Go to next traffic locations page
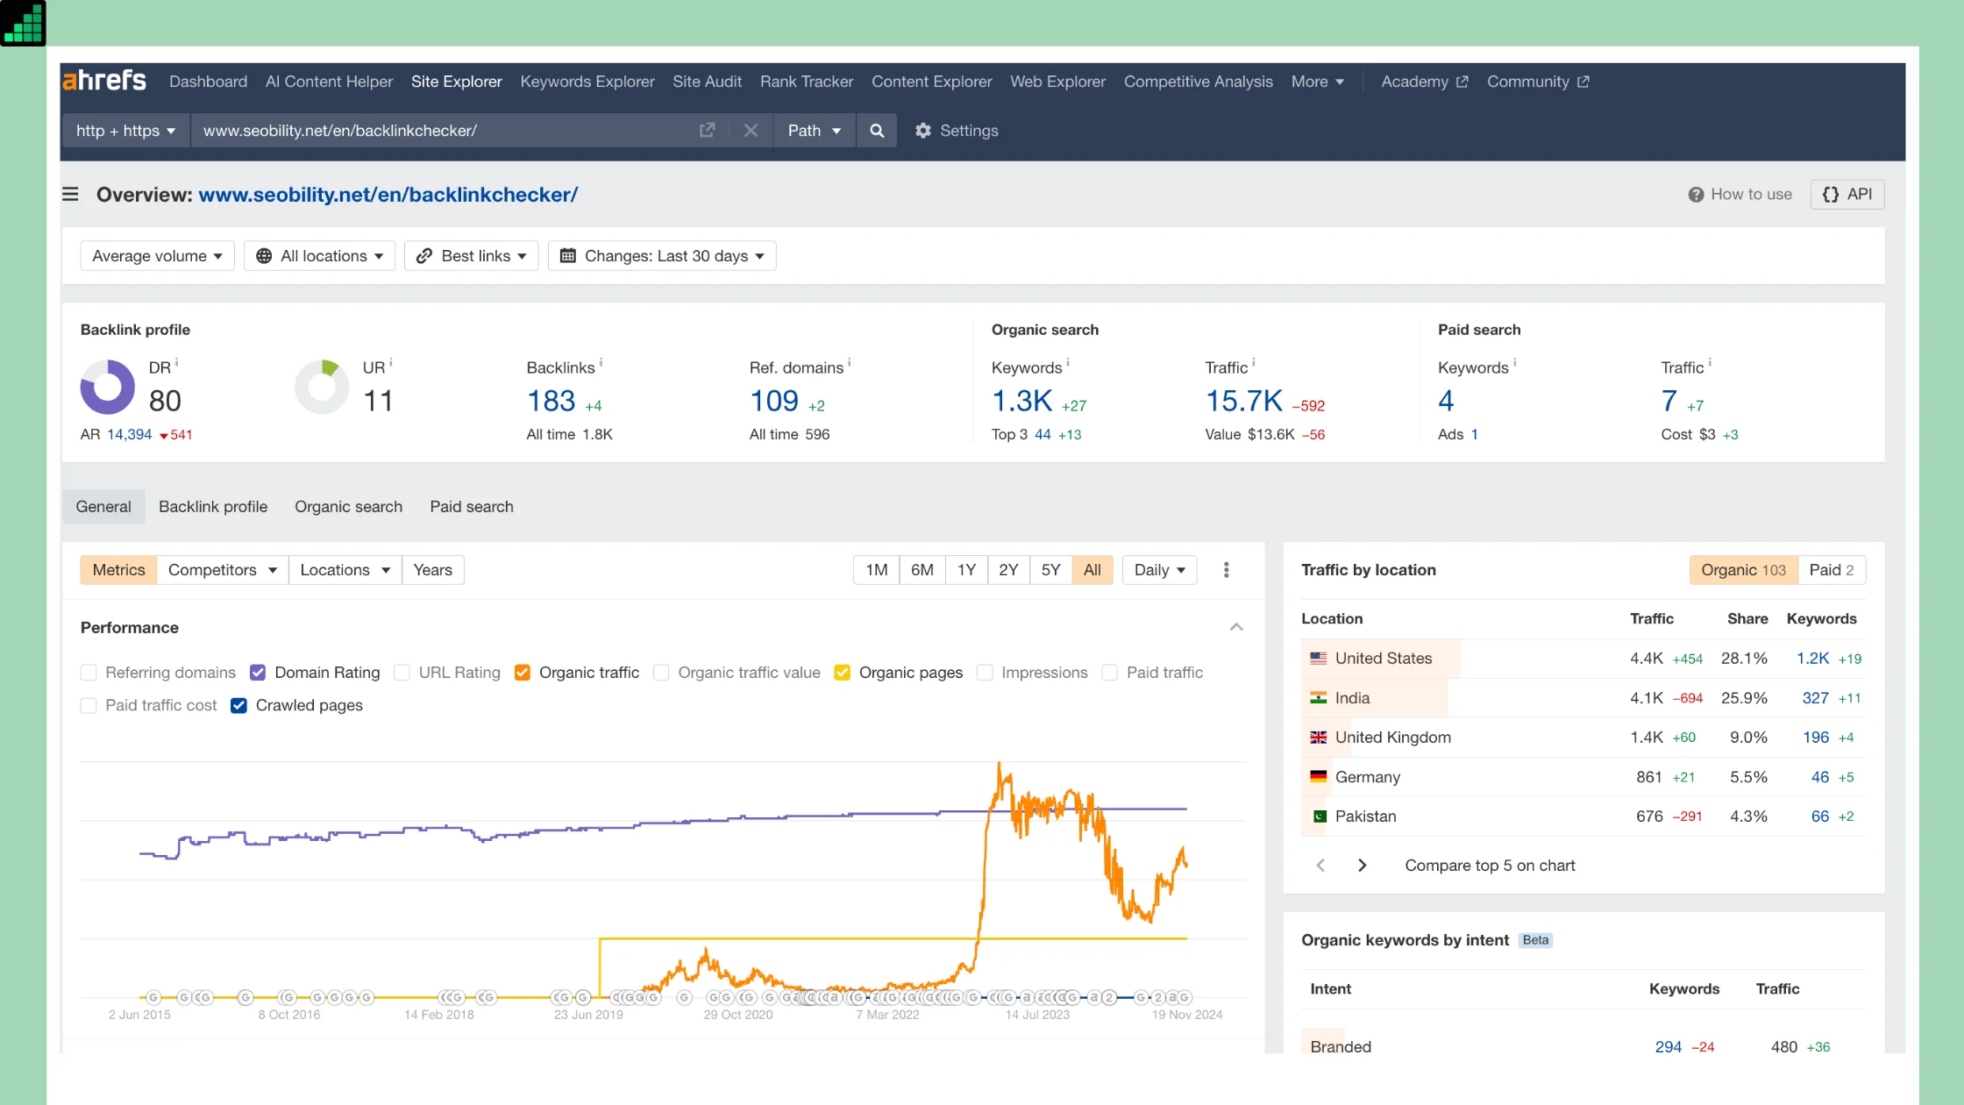This screenshot has width=1964, height=1105. (1362, 866)
